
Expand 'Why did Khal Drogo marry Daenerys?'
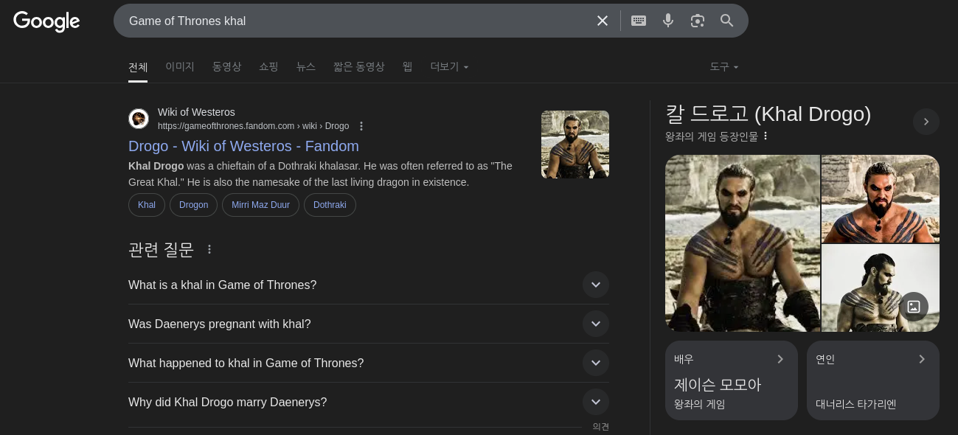click(x=369, y=402)
